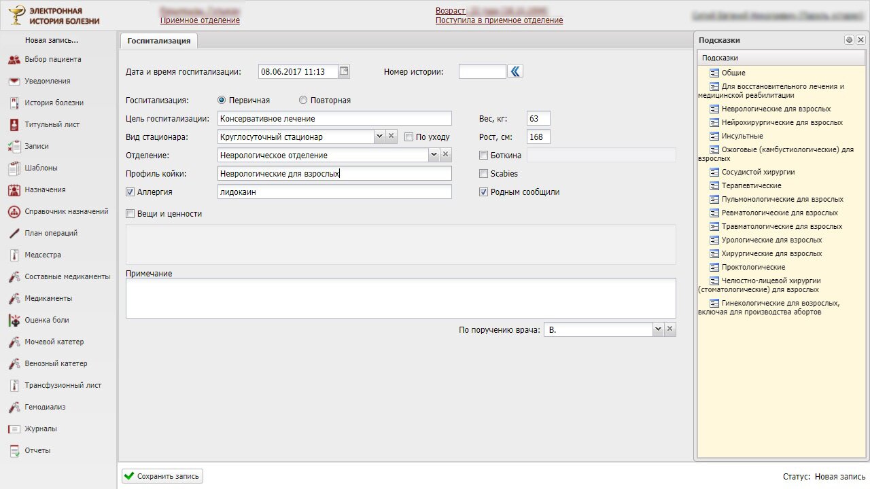Click the Сохранить запись button
The height and width of the screenshot is (489, 870).
click(162, 476)
